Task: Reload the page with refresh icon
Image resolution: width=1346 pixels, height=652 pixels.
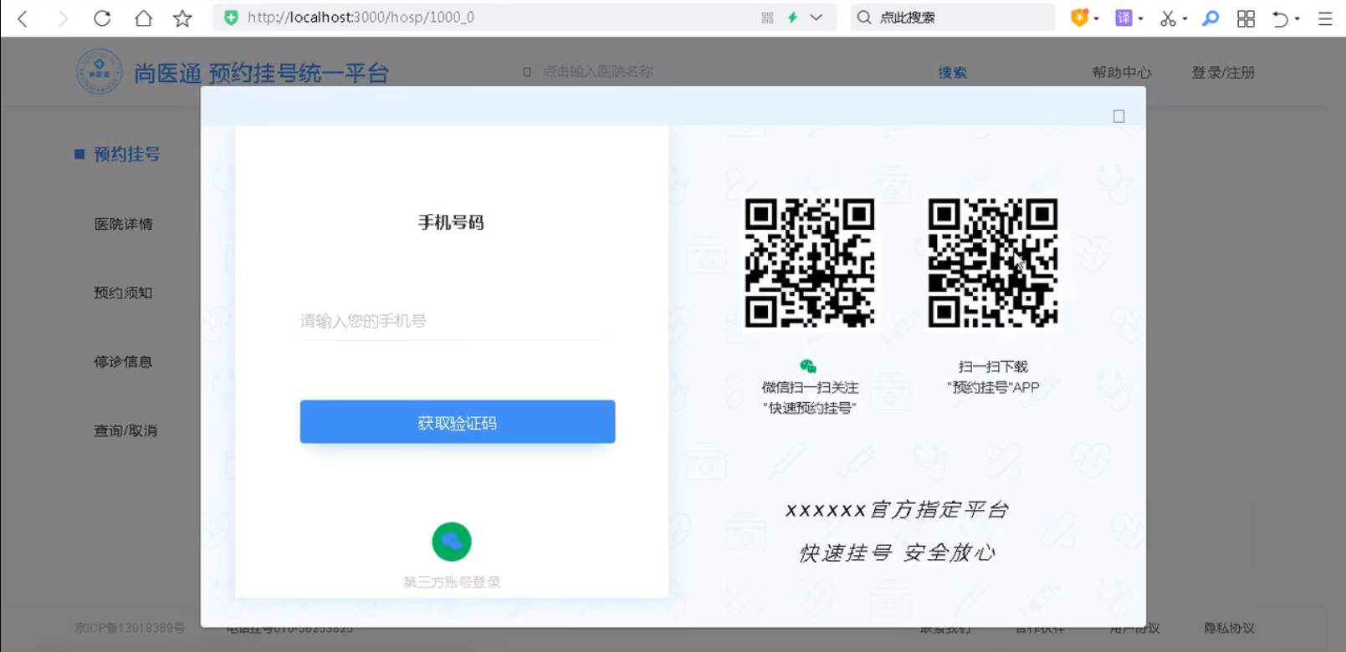Action: (x=102, y=18)
